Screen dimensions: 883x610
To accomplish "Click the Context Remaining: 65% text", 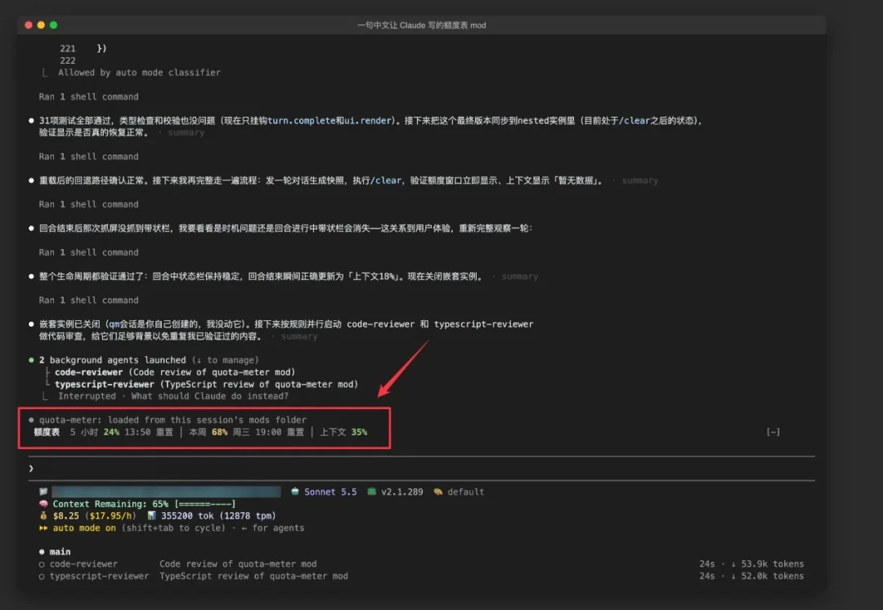I will click(x=110, y=504).
